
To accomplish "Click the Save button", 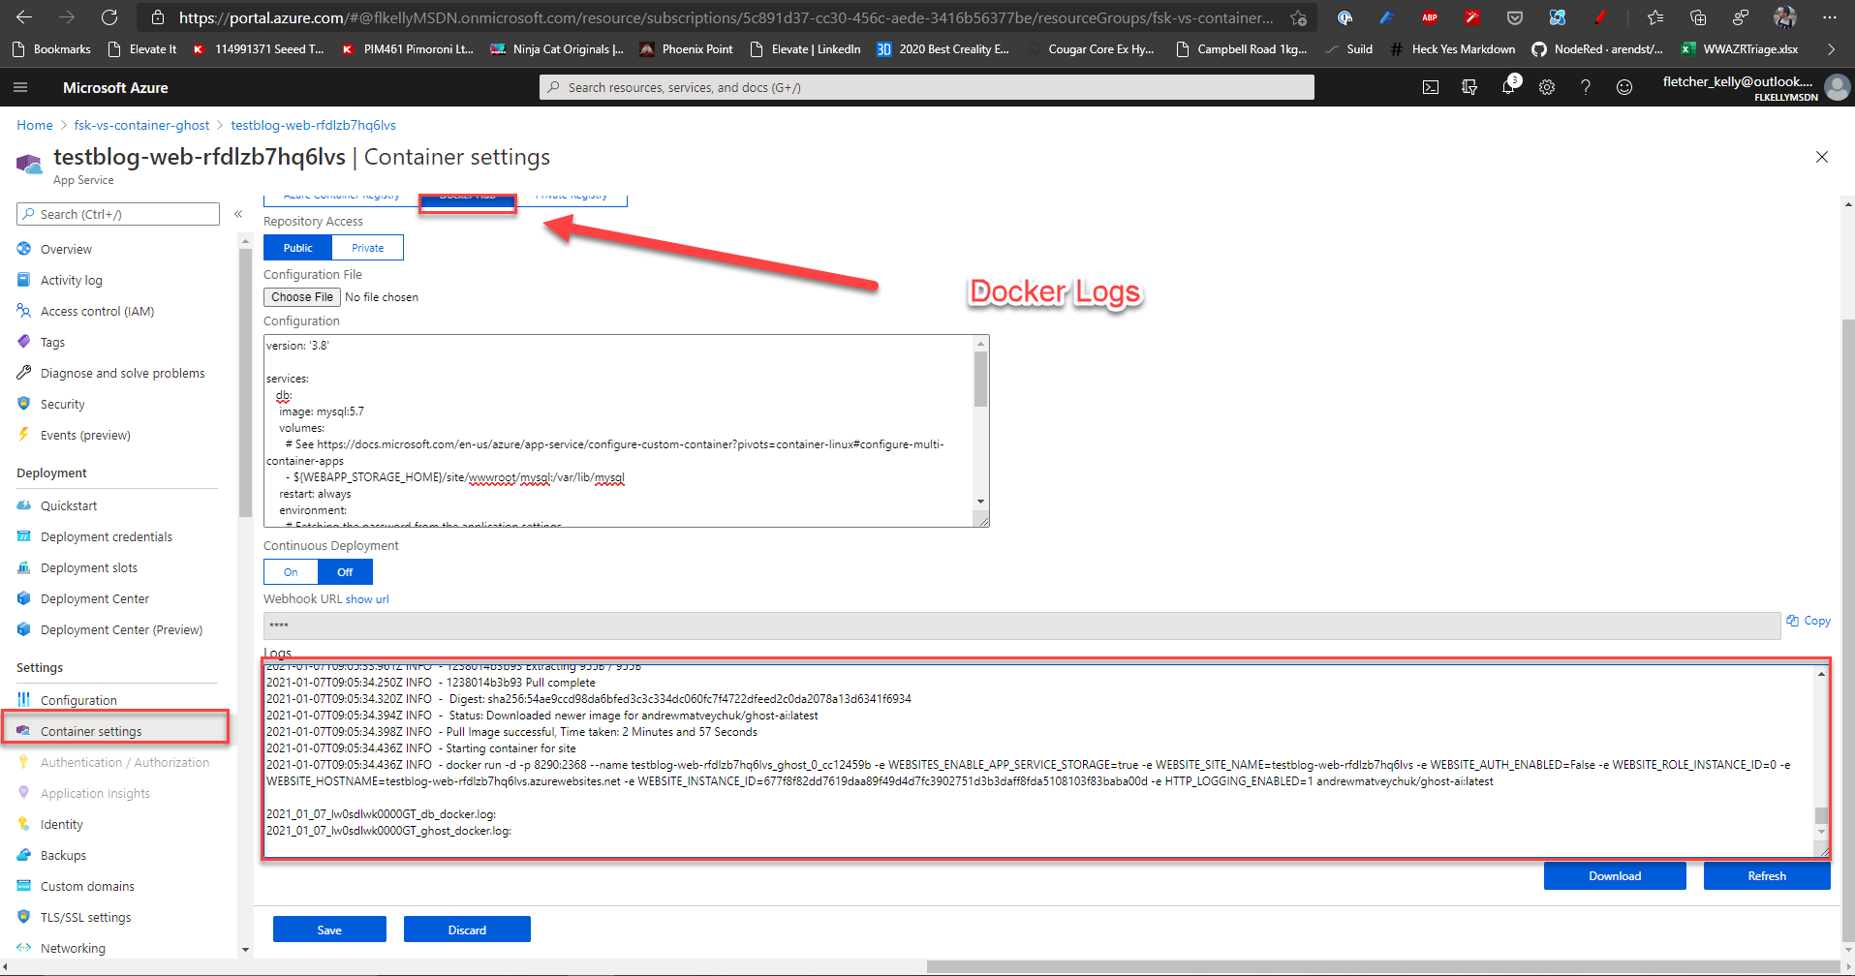I will point(329,930).
